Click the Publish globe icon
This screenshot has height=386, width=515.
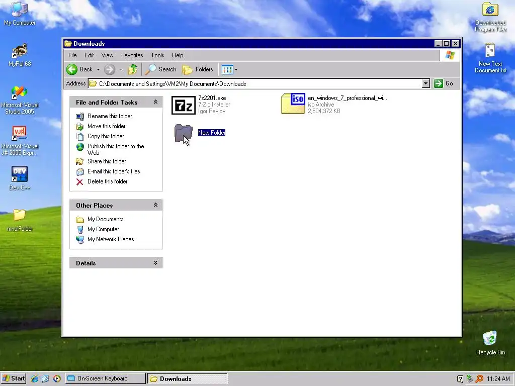point(80,147)
